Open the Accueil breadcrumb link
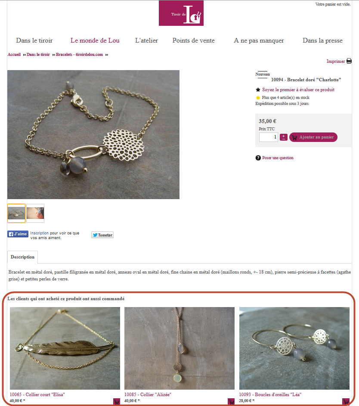This screenshot has width=359, height=406. (x=14, y=54)
